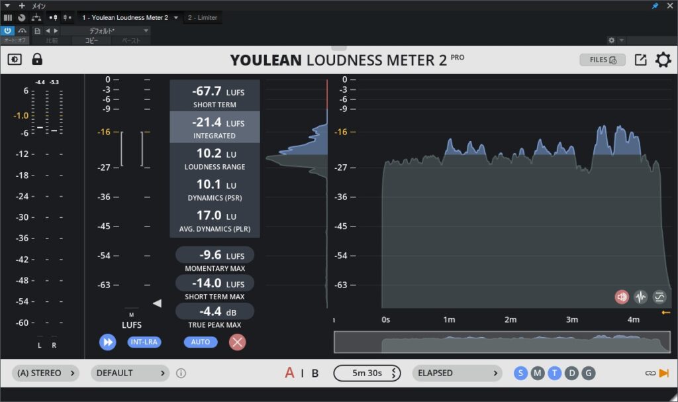Click the routing tree icon
Viewport: 678px width, 402px height.
point(36,18)
